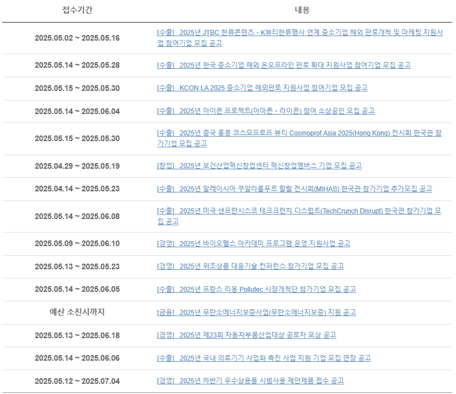The image size is (456, 394).
Task: Open KCON LA 2025 중소기업 해외판로 지원사업 link
Action: pyautogui.click(x=262, y=88)
